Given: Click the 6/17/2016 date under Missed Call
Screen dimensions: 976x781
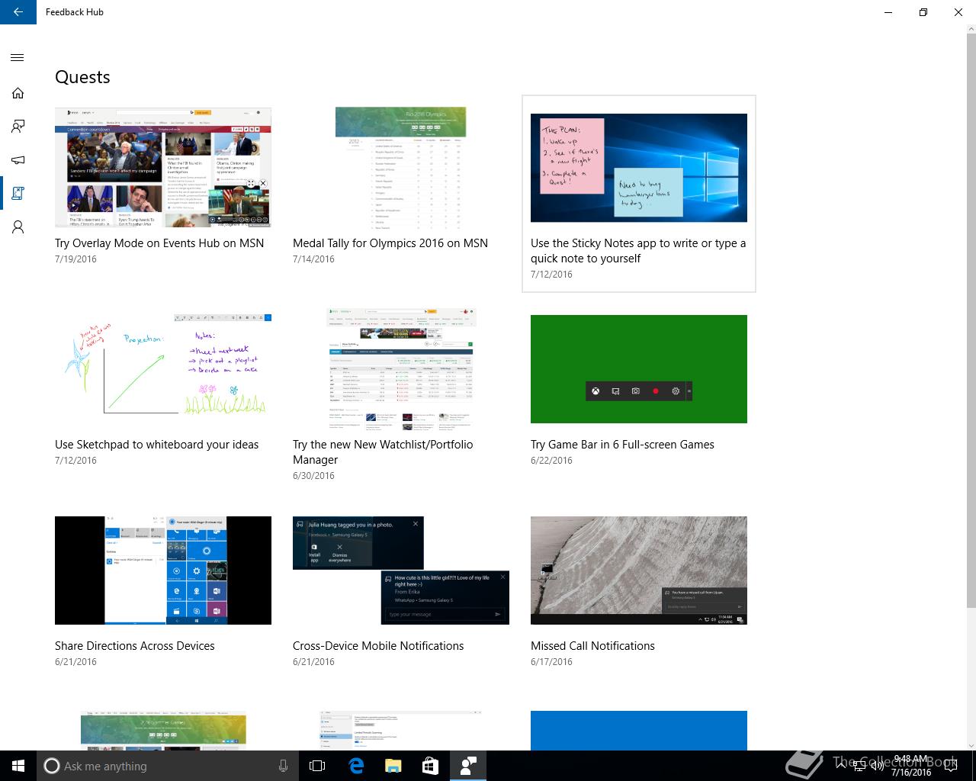Looking at the screenshot, I should coord(551,662).
